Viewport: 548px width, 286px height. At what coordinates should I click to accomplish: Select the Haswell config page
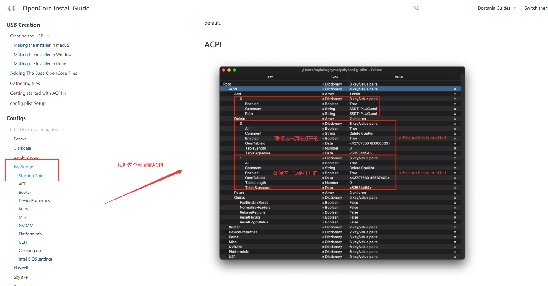point(21,268)
